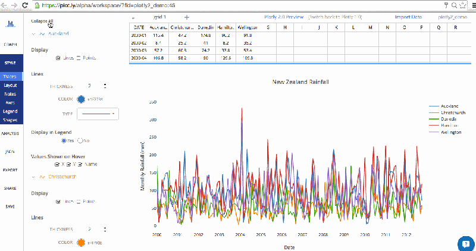476x251 pixels.
Task: Select Axes under Style
Action: coord(10,102)
